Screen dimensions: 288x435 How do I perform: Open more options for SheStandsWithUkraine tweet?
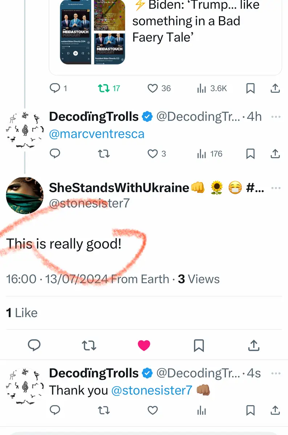coord(276,188)
